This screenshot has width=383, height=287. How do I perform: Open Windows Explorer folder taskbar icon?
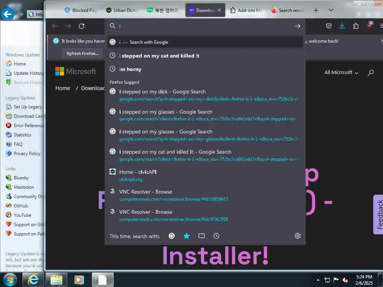point(56,280)
